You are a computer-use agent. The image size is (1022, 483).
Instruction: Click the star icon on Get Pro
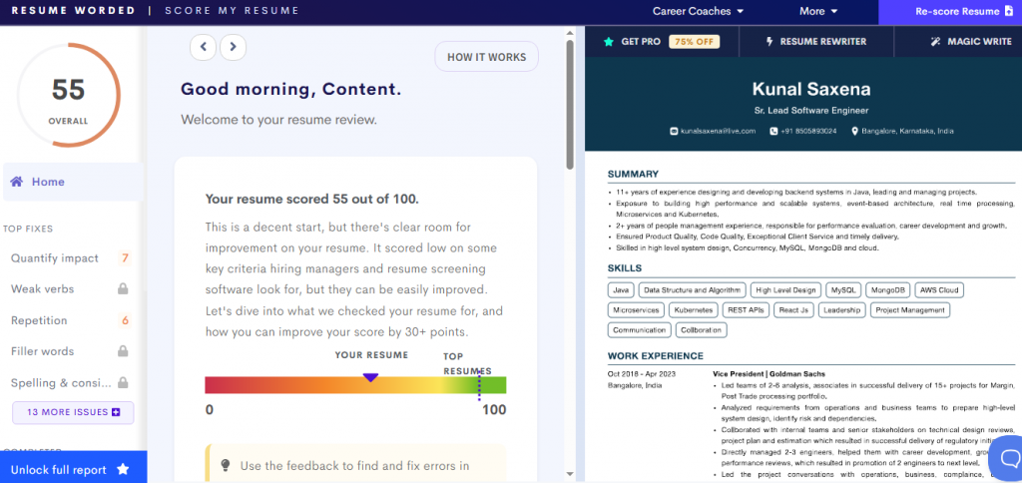coord(608,42)
